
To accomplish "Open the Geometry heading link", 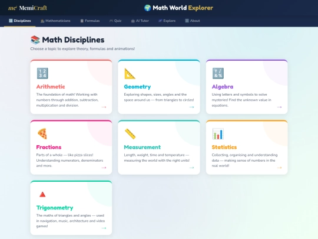I will tap(137, 87).
